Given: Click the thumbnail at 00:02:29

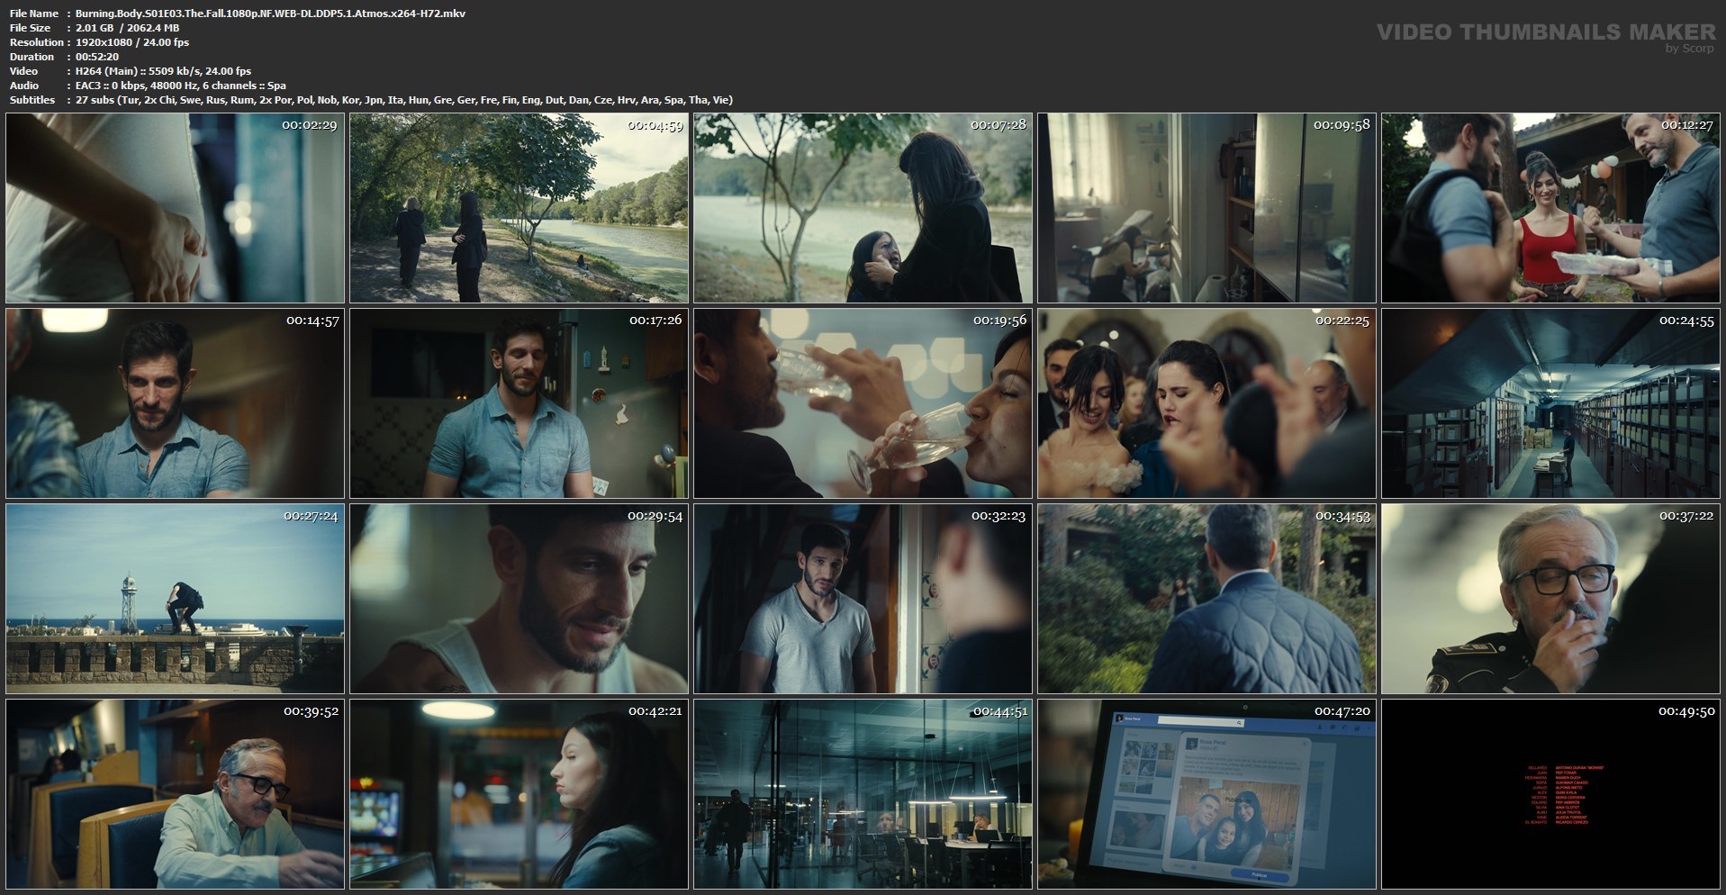Looking at the screenshot, I should point(175,208).
